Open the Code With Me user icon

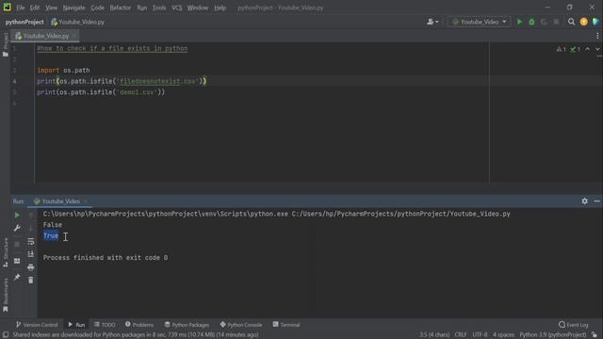(432, 22)
